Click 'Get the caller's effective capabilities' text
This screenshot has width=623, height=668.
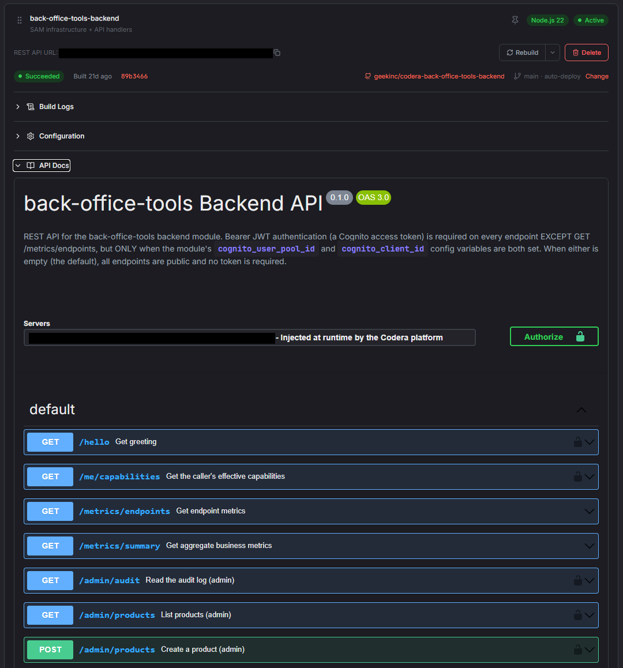pos(226,476)
